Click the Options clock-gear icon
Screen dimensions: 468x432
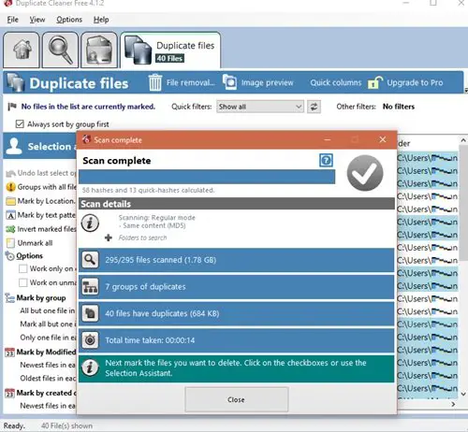(9, 256)
